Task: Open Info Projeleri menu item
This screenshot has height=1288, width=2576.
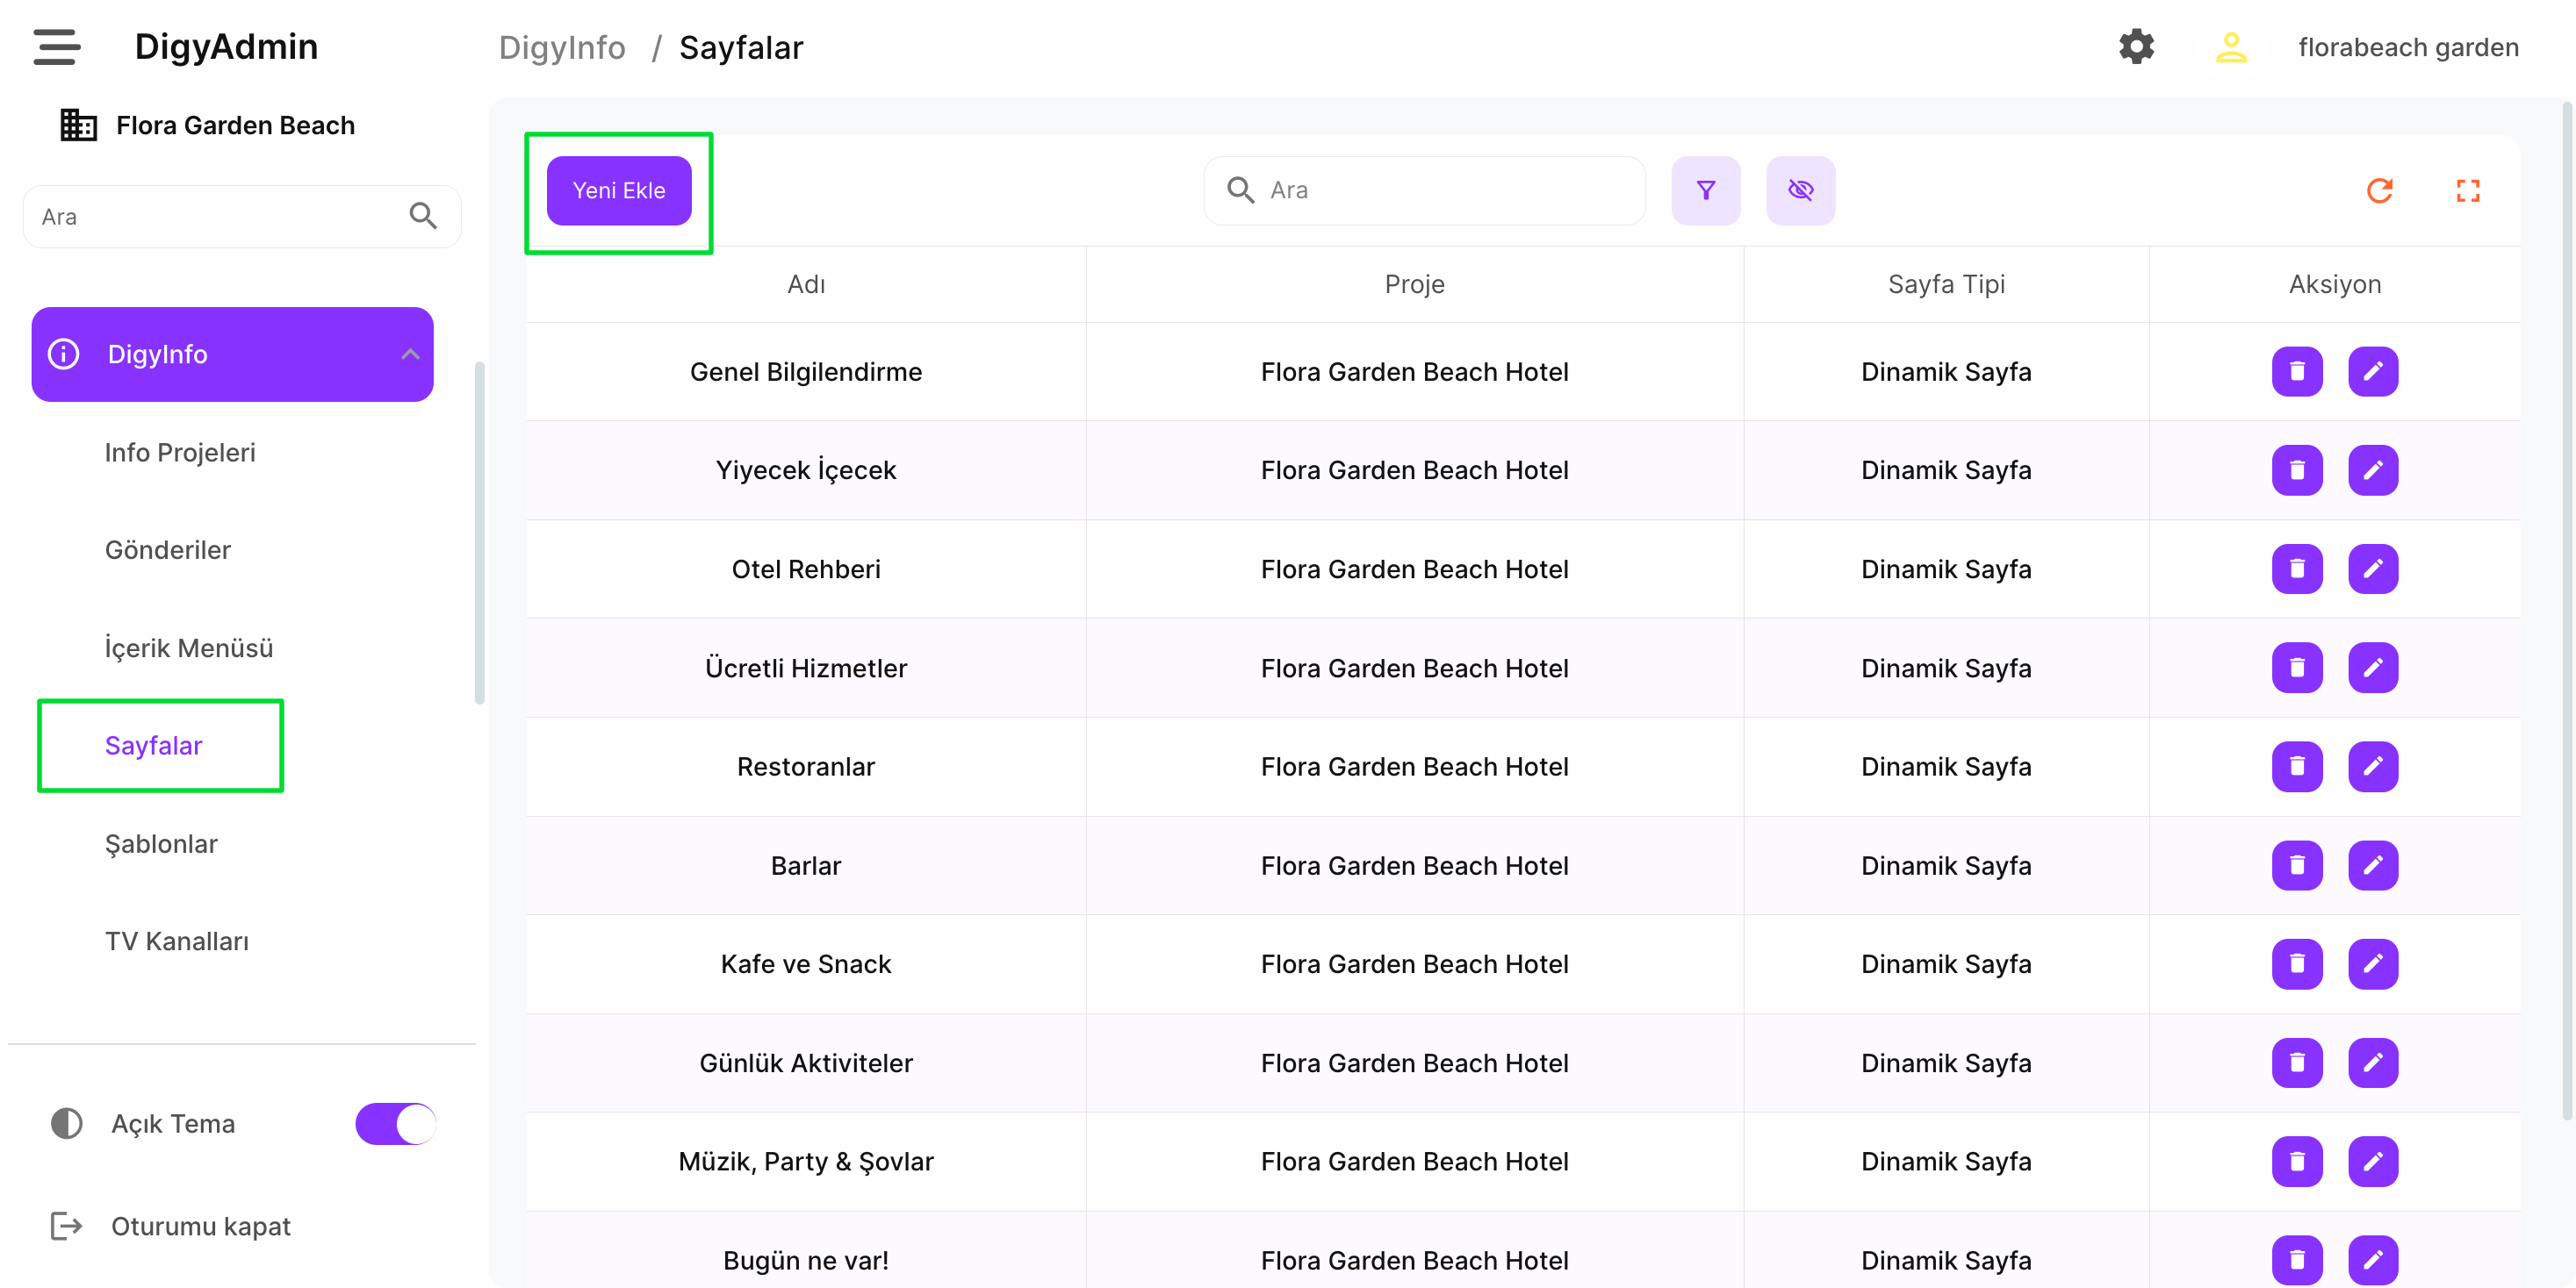Action: tap(180, 453)
